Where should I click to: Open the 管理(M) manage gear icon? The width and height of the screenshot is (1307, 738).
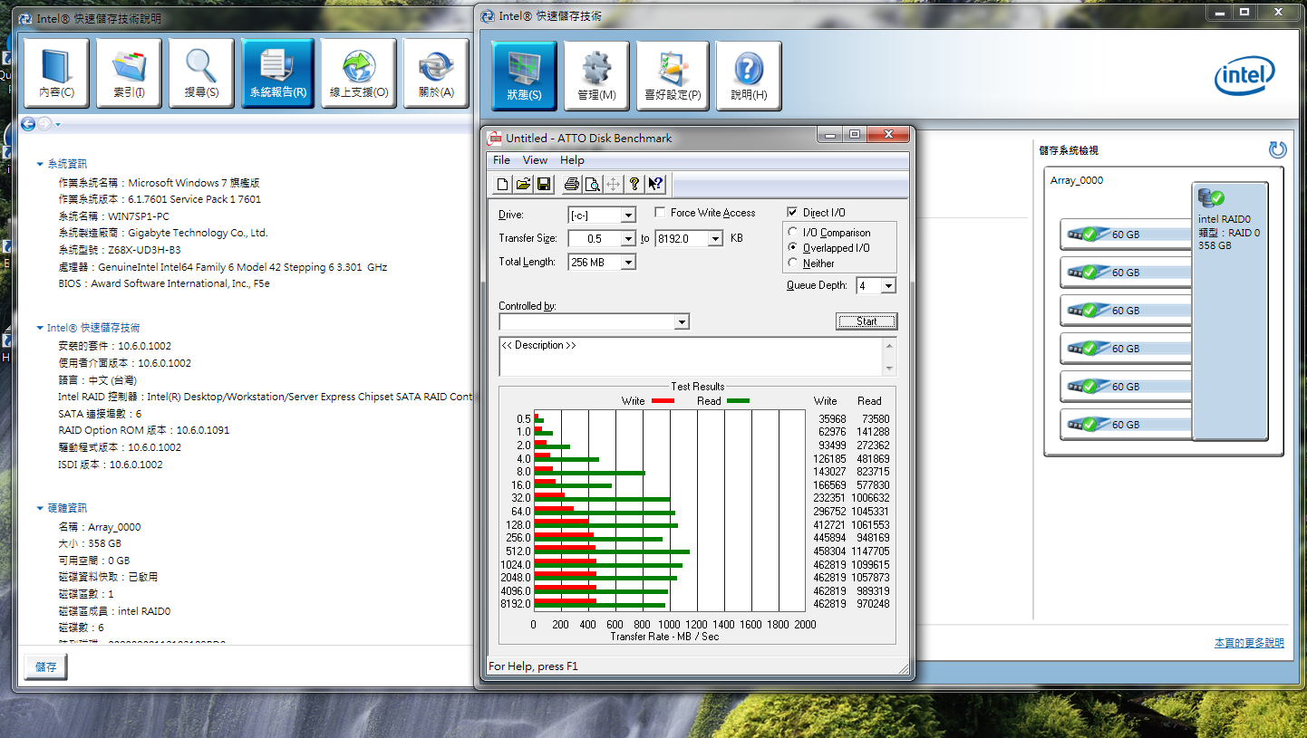point(596,76)
